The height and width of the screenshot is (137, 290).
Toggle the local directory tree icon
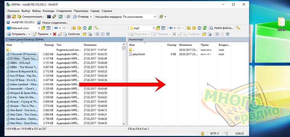pos(97,28)
